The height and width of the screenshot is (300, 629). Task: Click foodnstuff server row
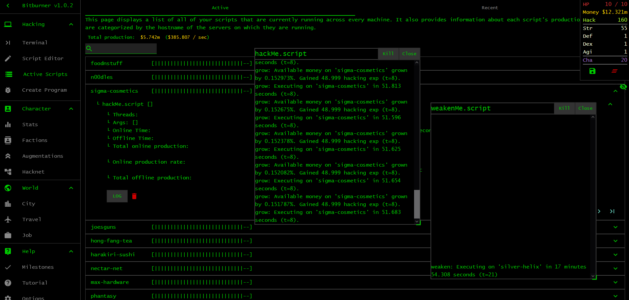170,63
